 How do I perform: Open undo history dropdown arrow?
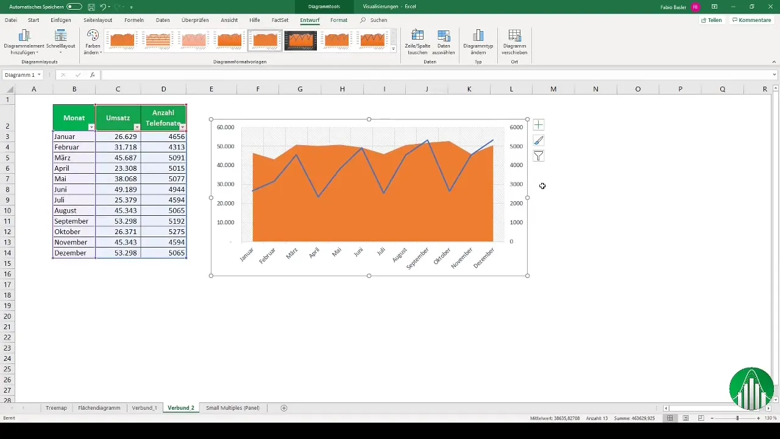110,7
